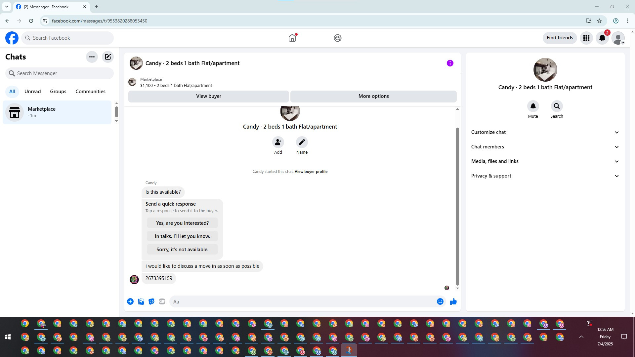Switch to the Communities tab
635x357 pixels.
click(90, 92)
